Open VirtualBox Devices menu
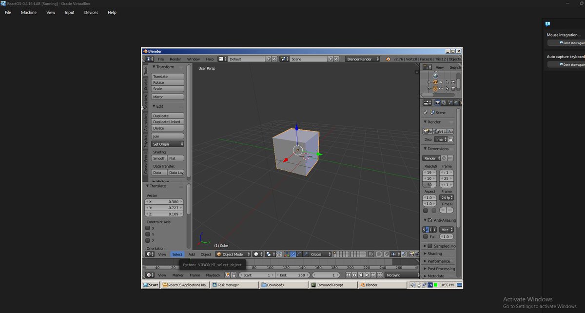Screen dimensions: 585x313 (x=91, y=12)
